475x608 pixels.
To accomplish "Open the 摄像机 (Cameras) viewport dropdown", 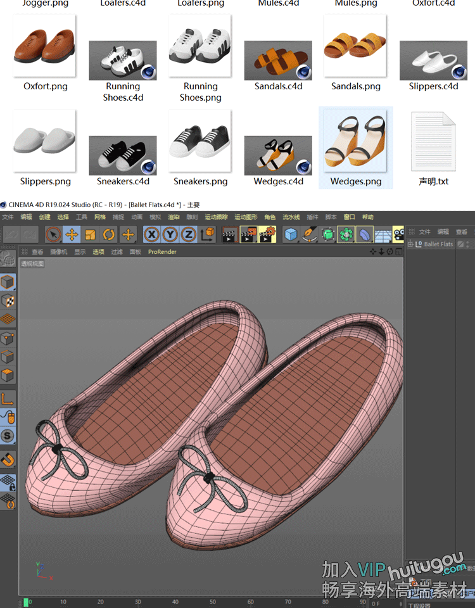I will [59, 251].
